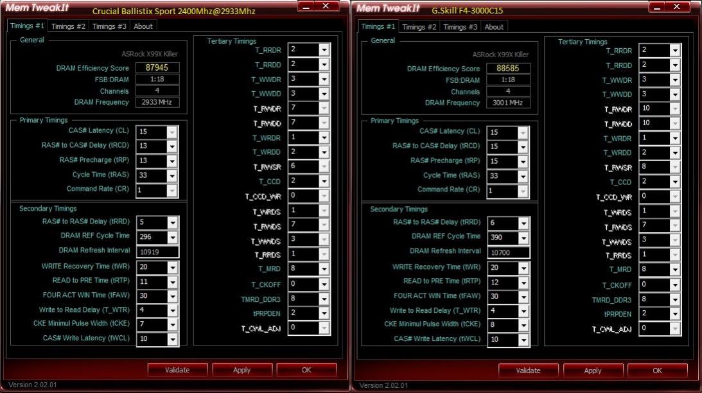Expand T_RRDR dropdown in Crucial window

click(324, 49)
